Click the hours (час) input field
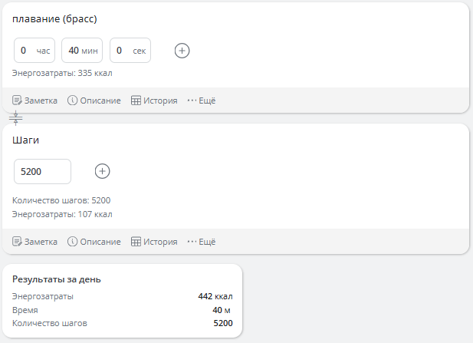The width and height of the screenshot is (473, 343). click(34, 51)
